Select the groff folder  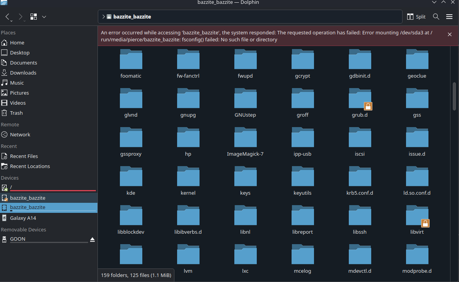[x=302, y=103]
